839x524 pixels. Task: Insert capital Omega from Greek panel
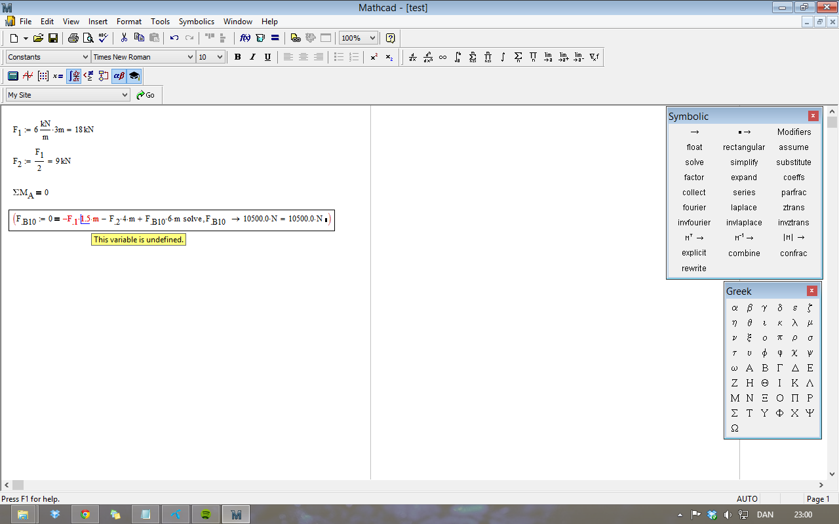point(734,428)
